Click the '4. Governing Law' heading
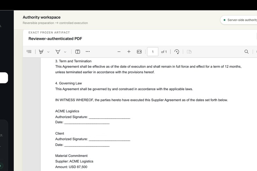 click(69, 83)
